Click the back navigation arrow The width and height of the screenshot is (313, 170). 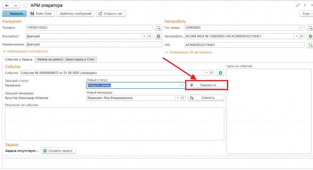pyautogui.click(x=7, y=6)
